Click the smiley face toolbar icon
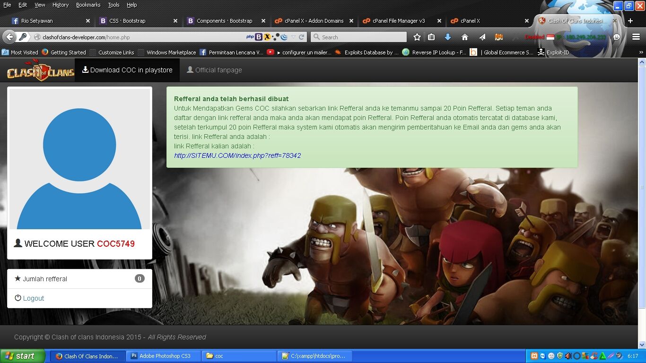This screenshot has height=363, width=646. [617, 37]
